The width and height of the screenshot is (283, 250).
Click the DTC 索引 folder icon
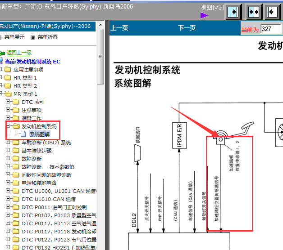point(16,102)
